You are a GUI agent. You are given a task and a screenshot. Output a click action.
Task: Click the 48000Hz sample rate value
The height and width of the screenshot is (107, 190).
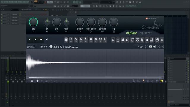(31, 47)
